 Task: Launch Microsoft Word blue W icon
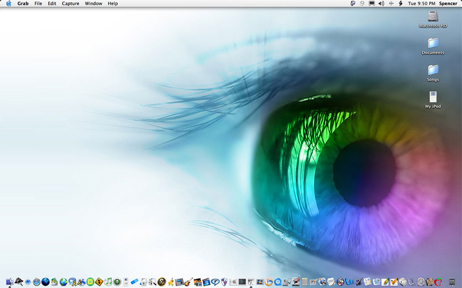pos(350,282)
